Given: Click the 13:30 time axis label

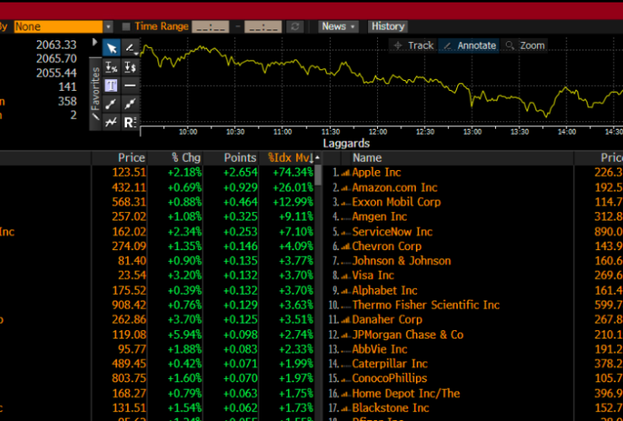Looking at the screenshot, I should point(519,132).
